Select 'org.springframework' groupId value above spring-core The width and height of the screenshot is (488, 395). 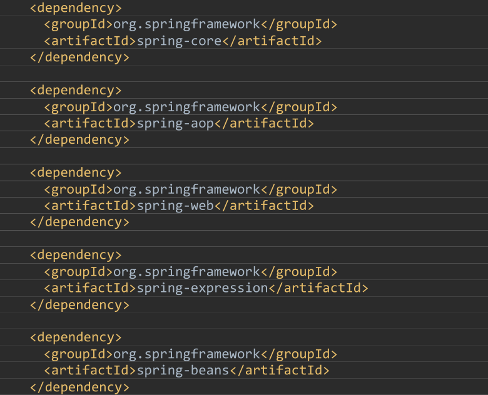pos(186,25)
